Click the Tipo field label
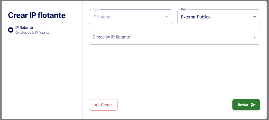This screenshot has height=120, width=269. [96, 9]
